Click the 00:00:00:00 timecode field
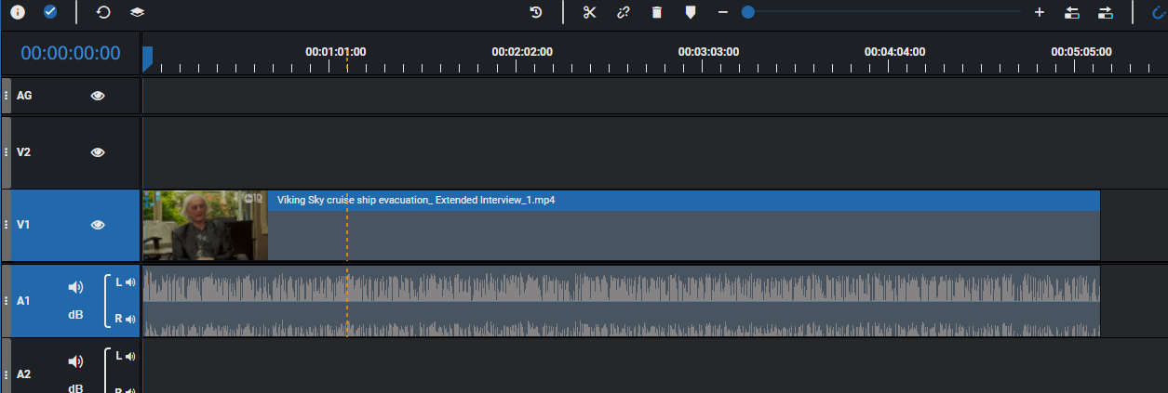The height and width of the screenshot is (393, 1168). [x=71, y=54]
